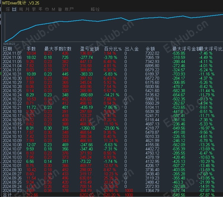Click the 2024.11.05 date cell
The width and height of the screenshot is (223, 197).
point(12,62)
